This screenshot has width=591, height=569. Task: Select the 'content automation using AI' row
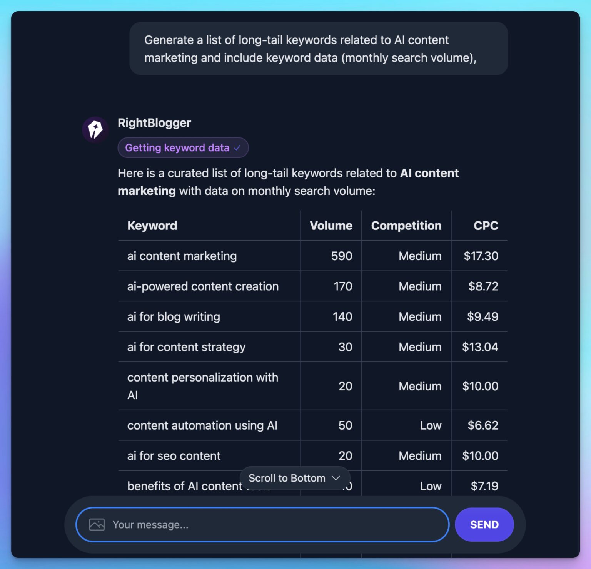click(x=202, y=425)
